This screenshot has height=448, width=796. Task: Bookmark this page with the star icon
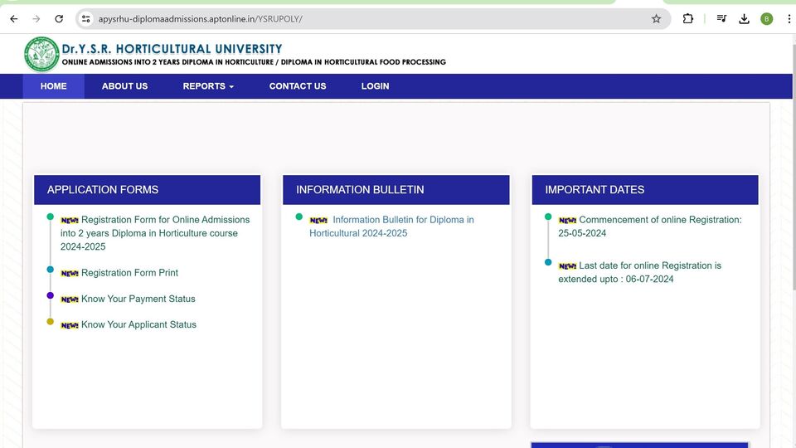tap(657, 19)
